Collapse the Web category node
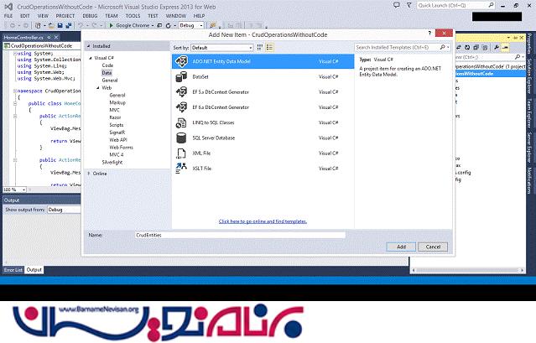Screen dimensions: 536x343 97,88
